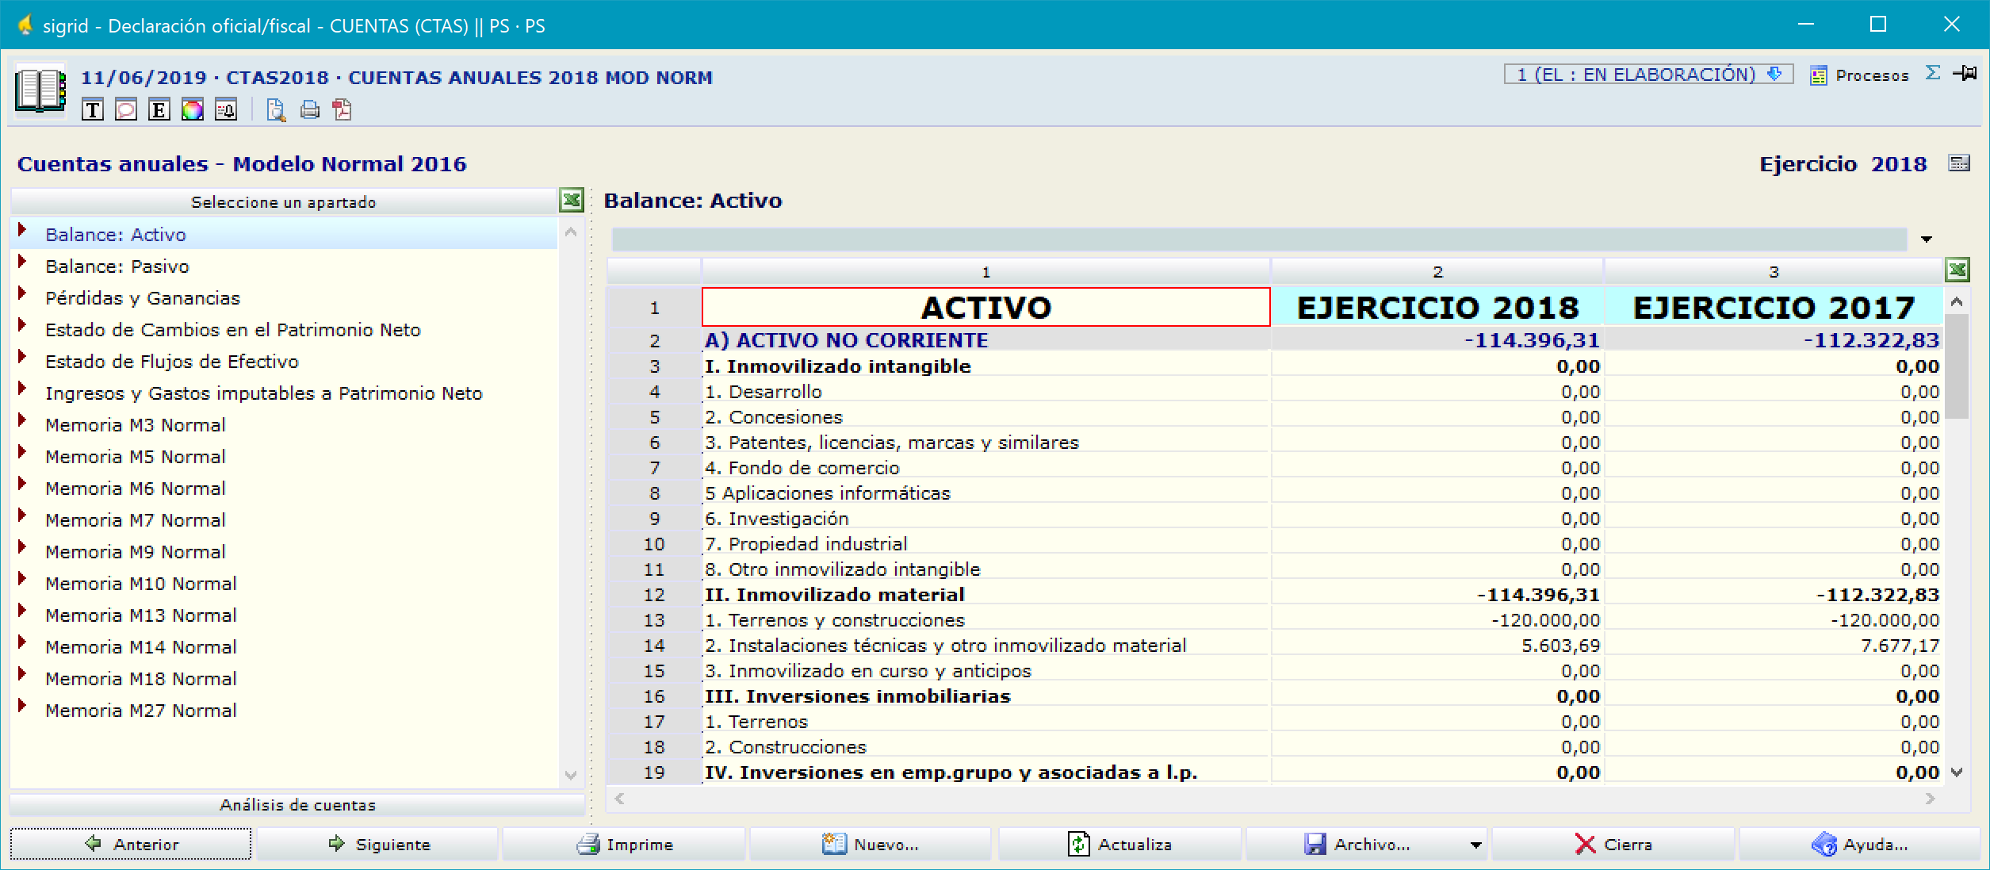The image size is (1990, 870).
Task: Click column 2 header of the grid
Action: tap(1437, 271)
